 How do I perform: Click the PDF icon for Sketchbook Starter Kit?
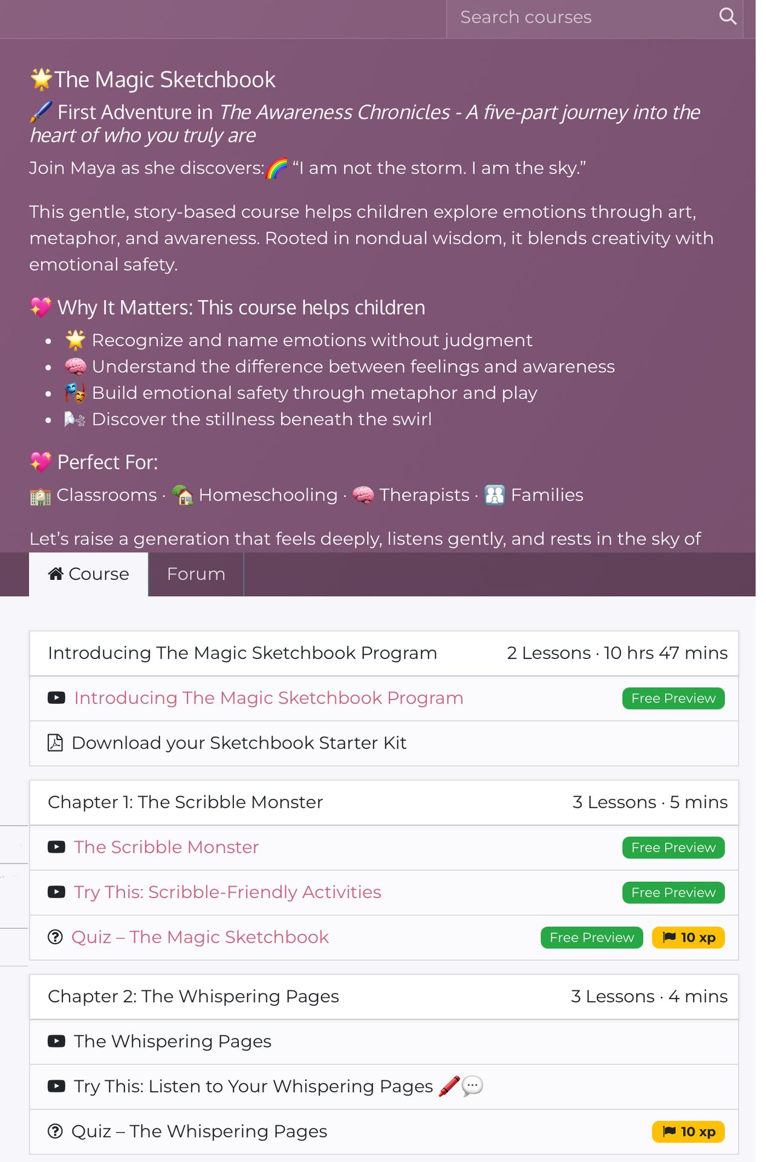[55, 743]
